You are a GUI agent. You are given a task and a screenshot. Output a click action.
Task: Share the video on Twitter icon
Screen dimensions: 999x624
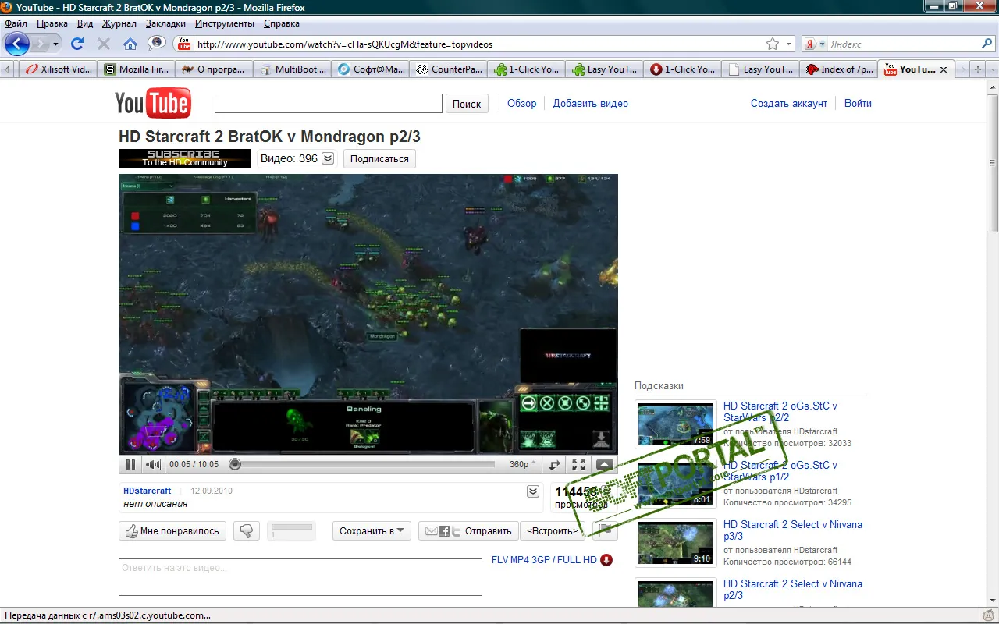456,531
